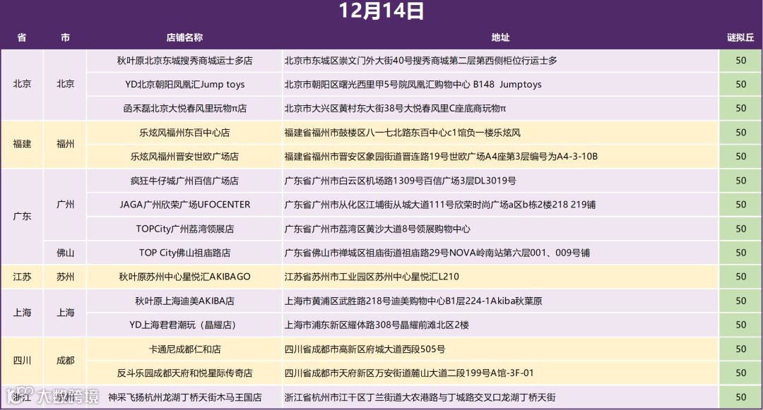Select store TOPCity广州荔湾领展店
The height and width of the screenshot is (410, 763).
pyautogui.click(x=184, y=229)
